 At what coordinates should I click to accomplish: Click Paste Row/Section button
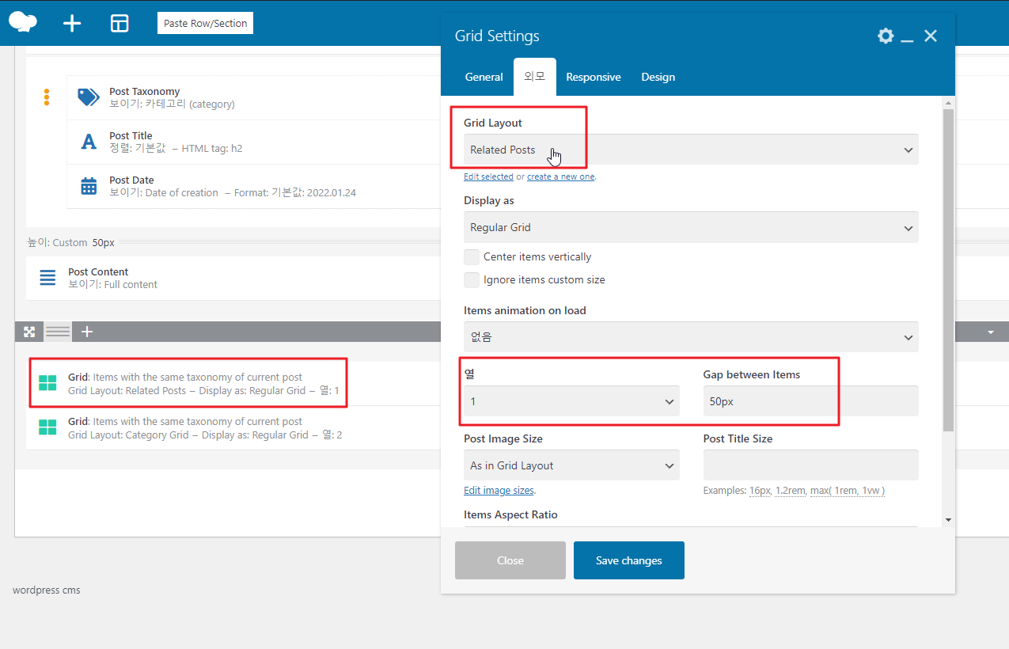pyautogui.click(x=205, y=23)
